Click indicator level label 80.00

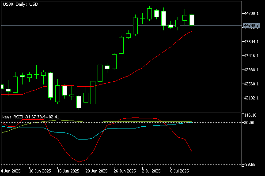pyautogui.click(x=249, y=123)
